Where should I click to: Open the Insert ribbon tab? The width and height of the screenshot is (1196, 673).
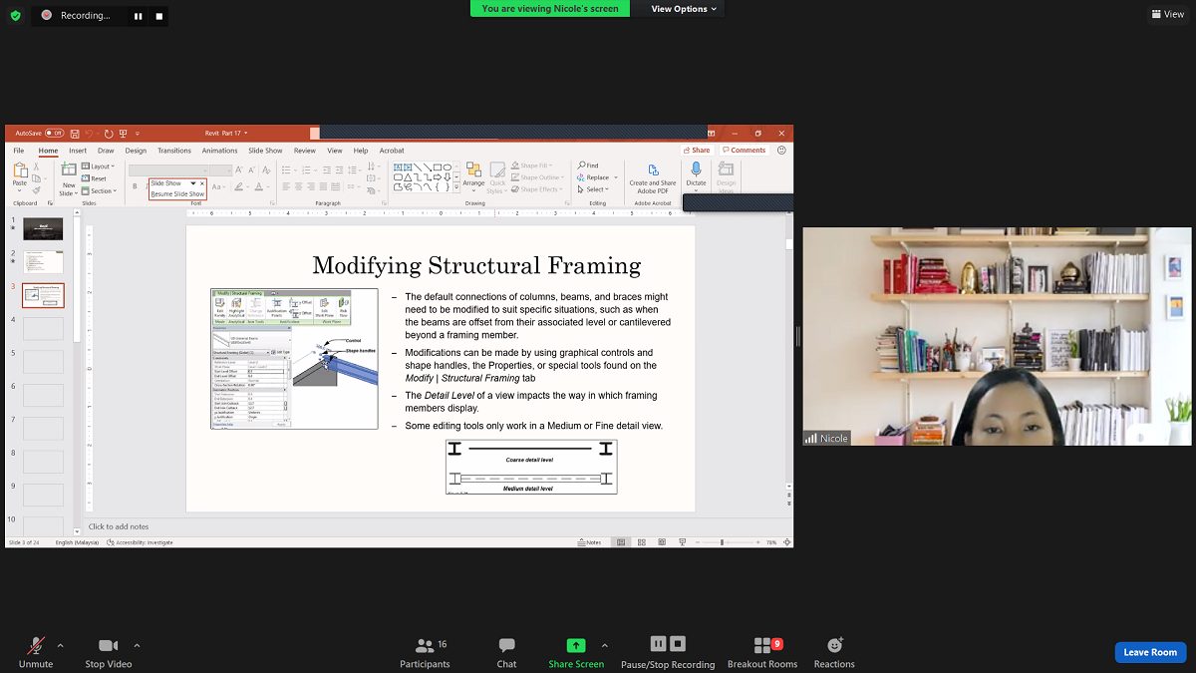click(x=78, y=151)
